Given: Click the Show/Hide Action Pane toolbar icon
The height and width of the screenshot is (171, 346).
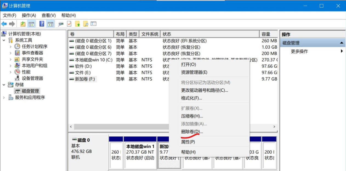Looking at the screenshot, I should [50, 24].
